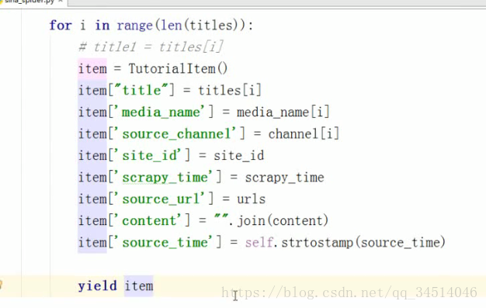Click 'source_time' argument inside strtostamp()
The height and width of the screenshot is (308, 486).
click(400, 242)
